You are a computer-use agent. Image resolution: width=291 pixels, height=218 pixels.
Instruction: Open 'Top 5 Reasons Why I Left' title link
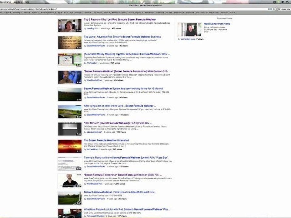click(120, 19)
